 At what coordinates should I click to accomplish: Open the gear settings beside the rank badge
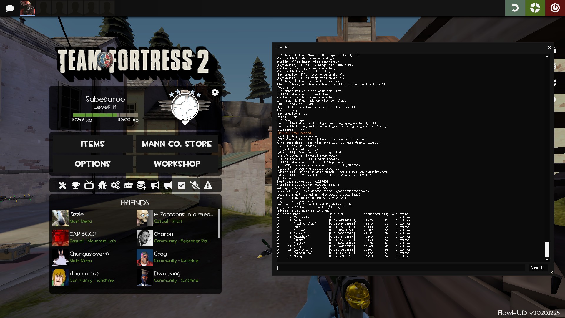coord(215,92)
